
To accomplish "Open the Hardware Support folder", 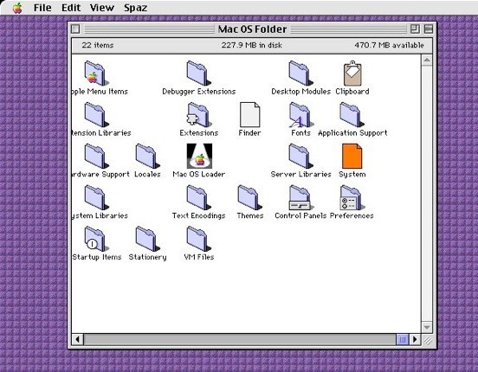I will [96, 156].
